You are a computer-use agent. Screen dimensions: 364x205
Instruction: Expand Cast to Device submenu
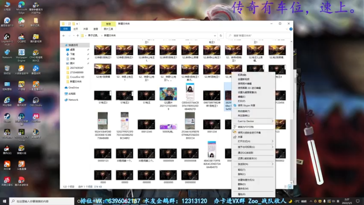pos(253,121)
